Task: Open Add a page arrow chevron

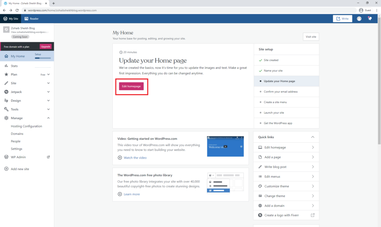Action: click(313, 157)
